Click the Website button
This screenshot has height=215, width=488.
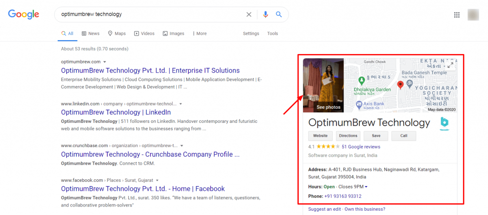coord(320,136)
